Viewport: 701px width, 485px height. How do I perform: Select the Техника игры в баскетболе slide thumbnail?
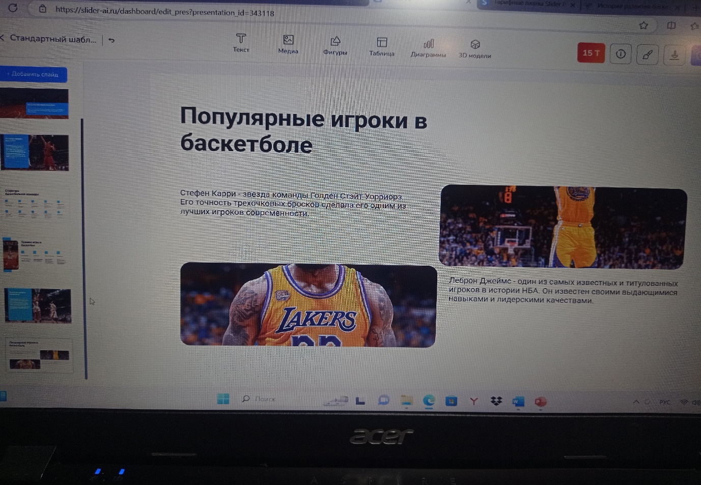(x=36, y=254)
